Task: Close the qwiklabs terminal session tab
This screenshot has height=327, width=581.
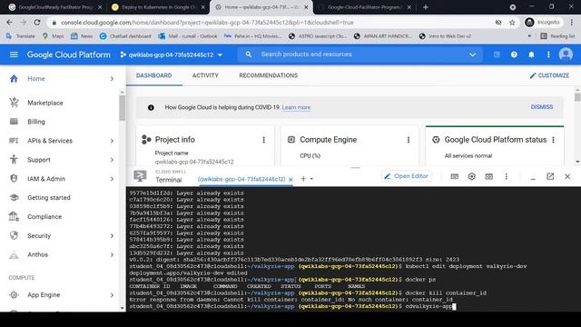Action: 290,179
